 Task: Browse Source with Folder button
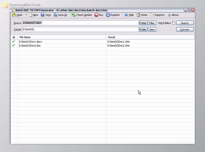click(143, 23)
